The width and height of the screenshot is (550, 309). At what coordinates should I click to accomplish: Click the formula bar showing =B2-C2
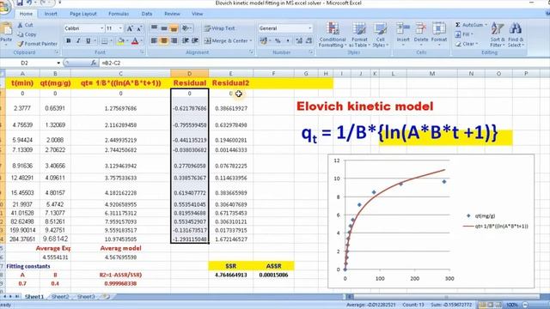coord(323,63)
